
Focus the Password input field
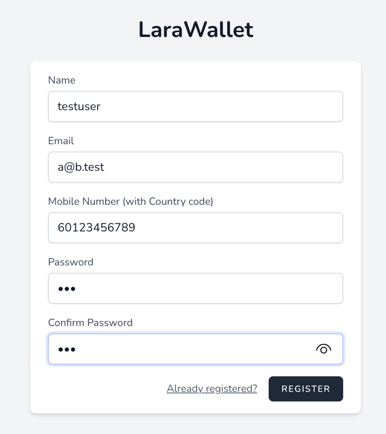[195, 288]
